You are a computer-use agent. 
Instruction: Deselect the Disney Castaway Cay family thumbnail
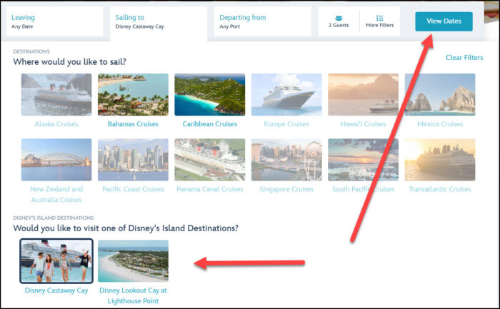pyautogui.click(x=56, y=261)
